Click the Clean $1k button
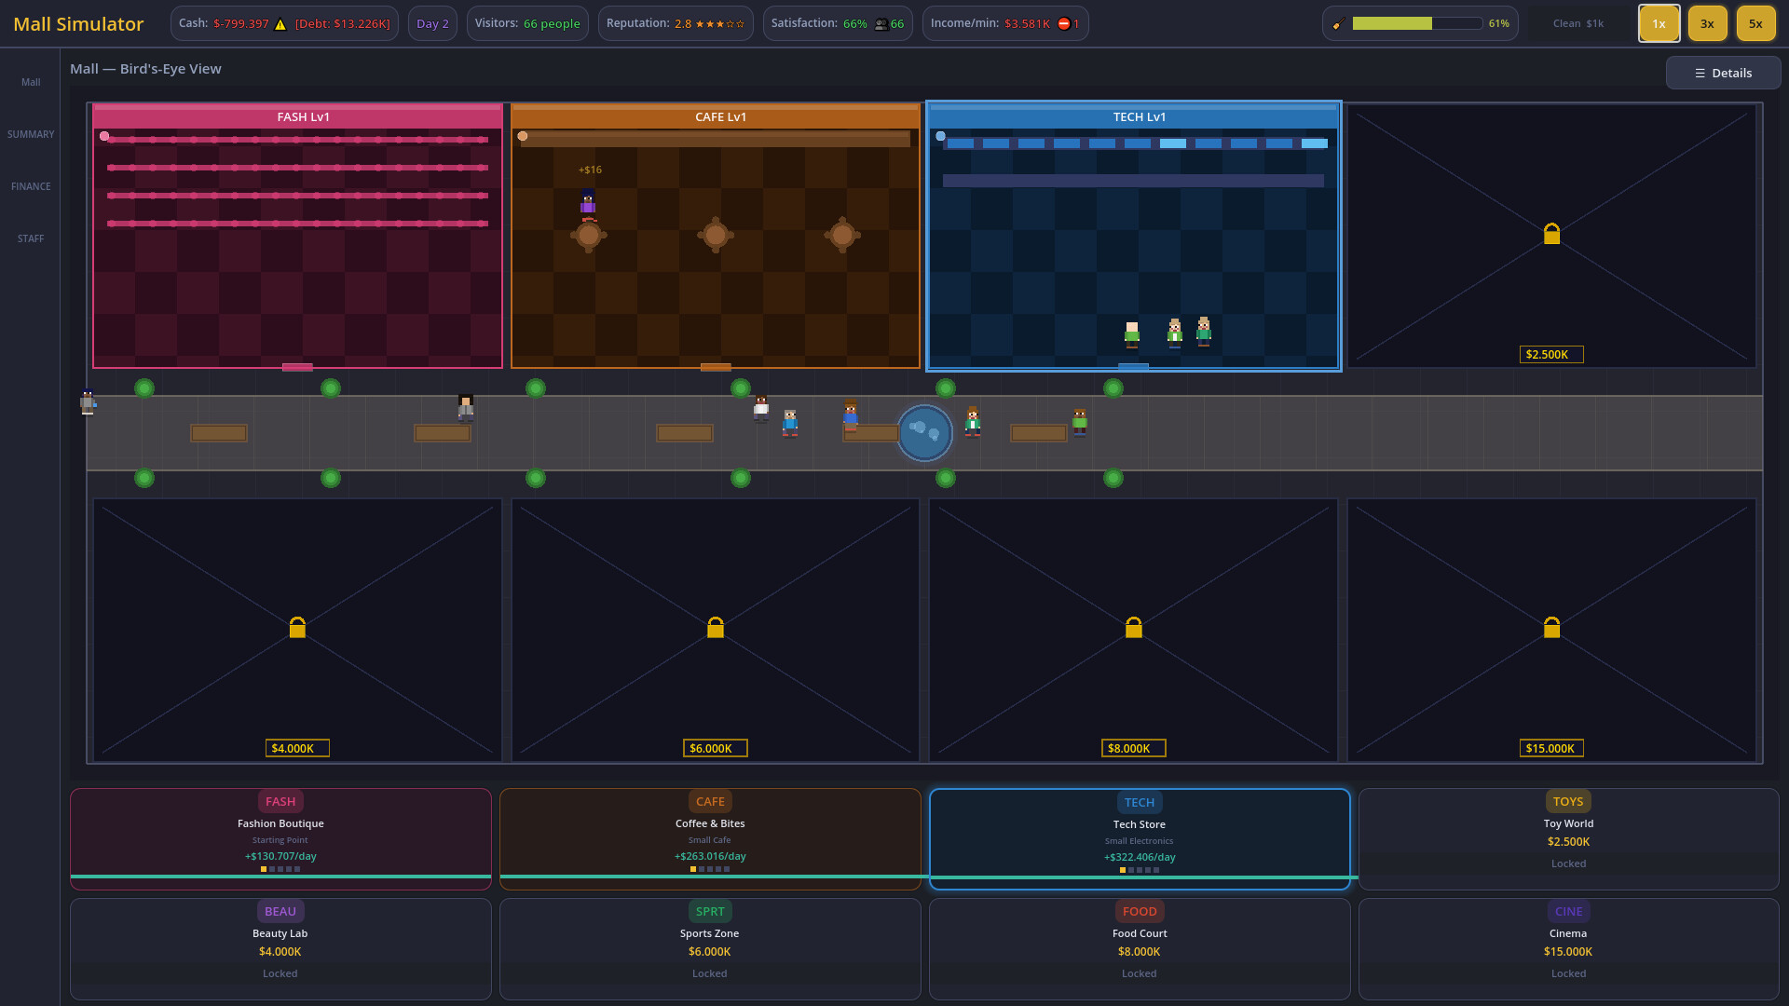 coord(1577,24)
